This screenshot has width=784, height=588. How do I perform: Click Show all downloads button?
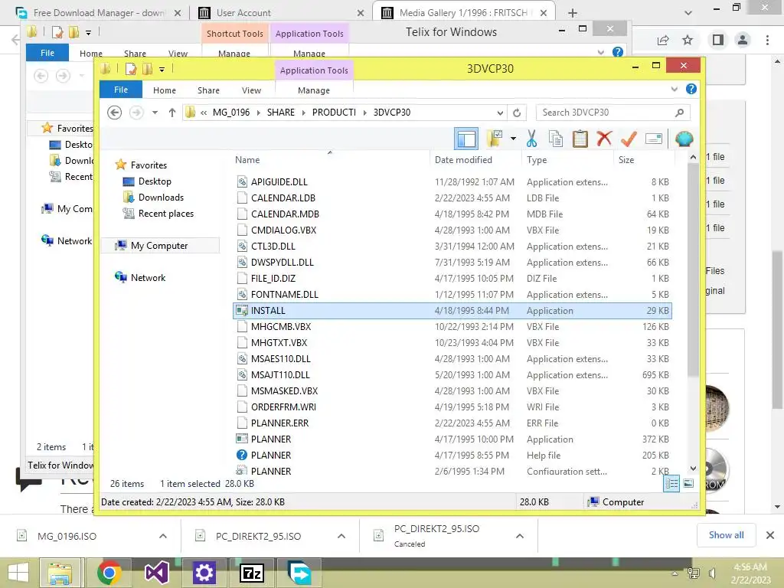click(x=726, y=535)
